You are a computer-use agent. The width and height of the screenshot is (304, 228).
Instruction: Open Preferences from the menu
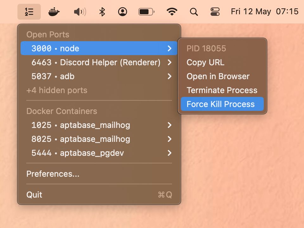[53, 174]
